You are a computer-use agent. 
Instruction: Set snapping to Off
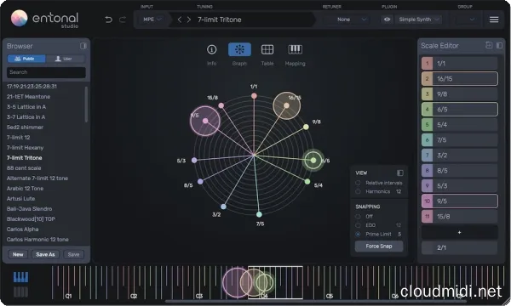click(358, 216)
